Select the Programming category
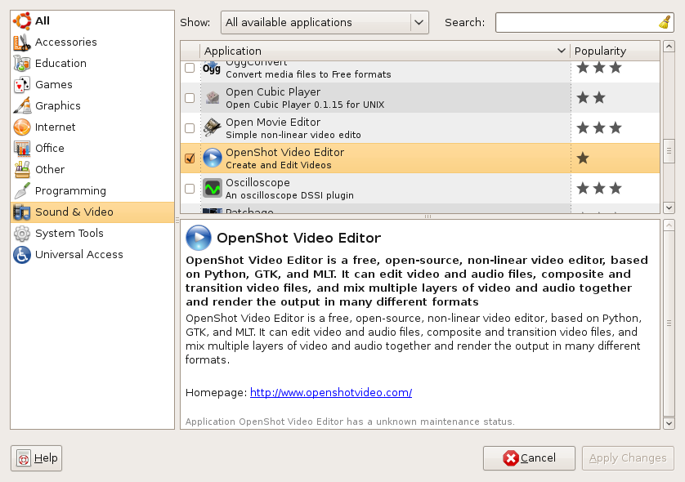The width and height of the screenshot is (685, 482). click(x=70, y=191)
